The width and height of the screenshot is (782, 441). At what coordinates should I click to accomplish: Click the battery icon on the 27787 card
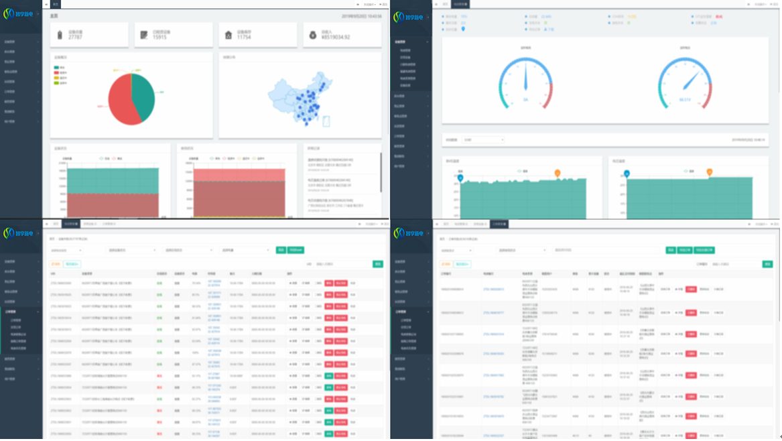pyautogui.click(x=60, y=35)
